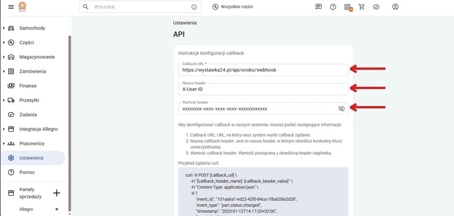Open the list icon with orange badge
Image resolution: width=454 pixels, height=216 pixels.
tap(348, 7)
